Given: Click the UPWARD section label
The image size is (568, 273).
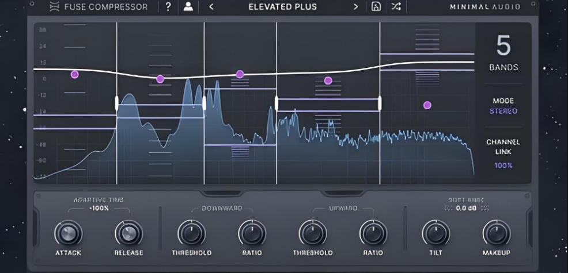Looking at the screenshot, I should tap(343, 209).
